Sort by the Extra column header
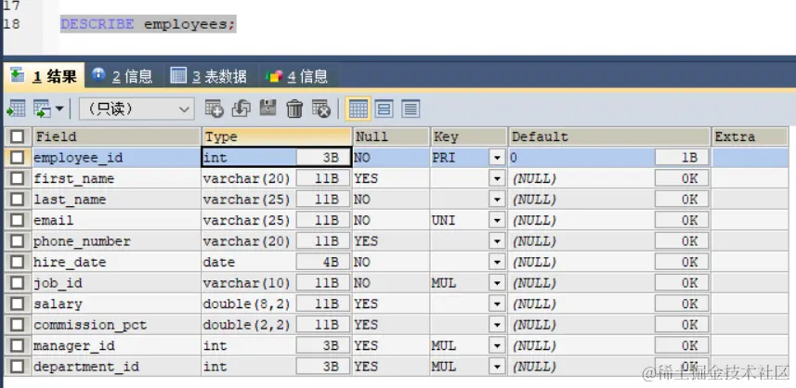The height and width of the screenshot is (388, 796). pos(750,136)
